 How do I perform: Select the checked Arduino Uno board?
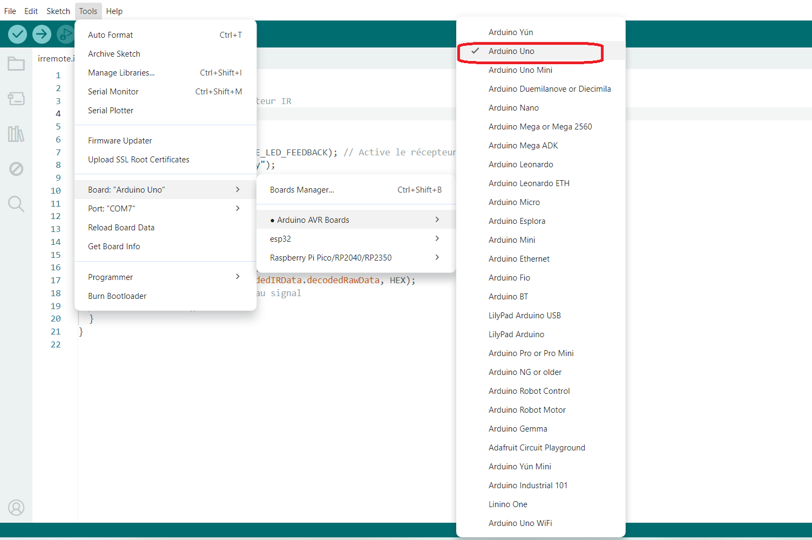(541, 51)
